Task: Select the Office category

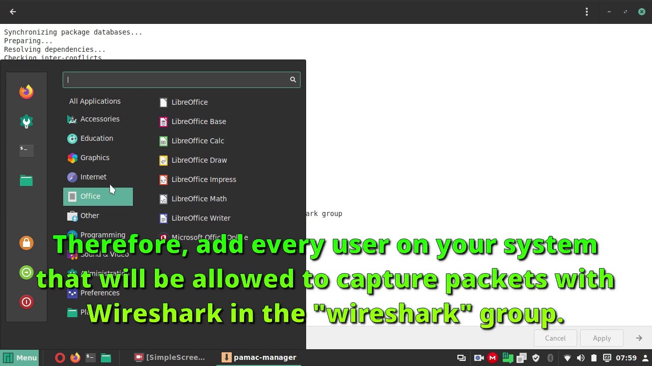Action: coord(98,196)
